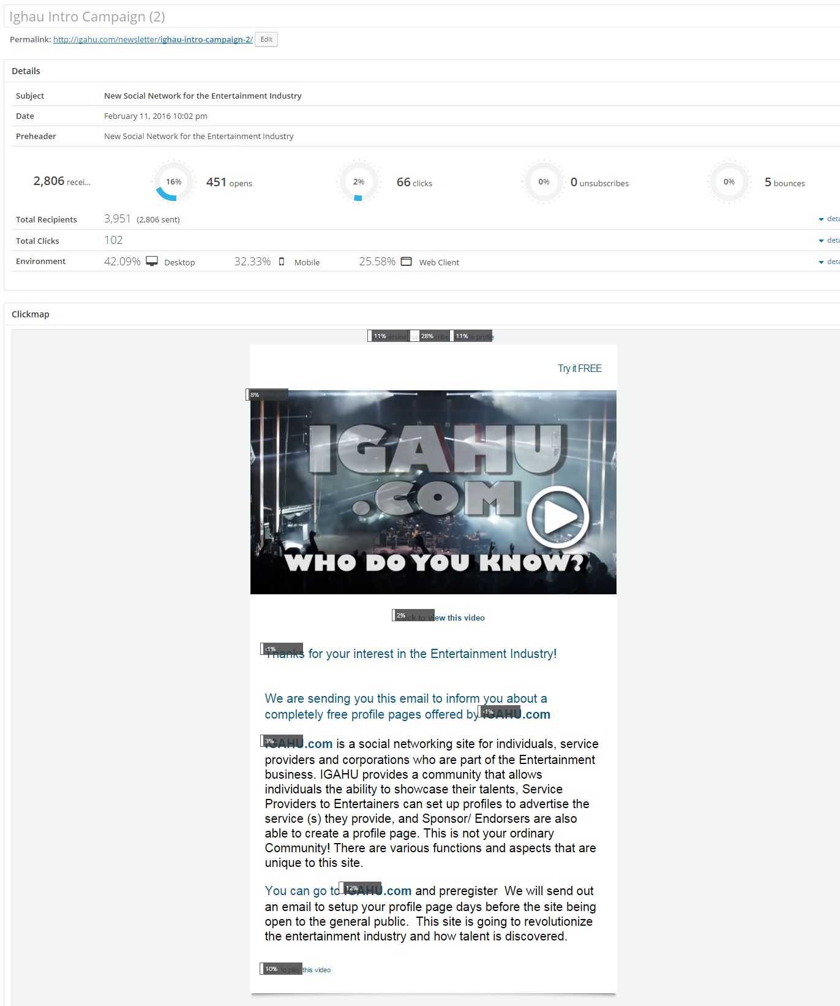Click the mobile phone environment icon
The width and height of the screenshot is (840, 1006).
(x=282, y=262)
